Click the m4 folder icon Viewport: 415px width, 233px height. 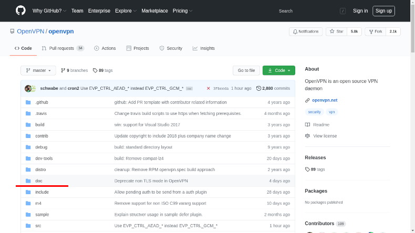[x=28, y=204]
